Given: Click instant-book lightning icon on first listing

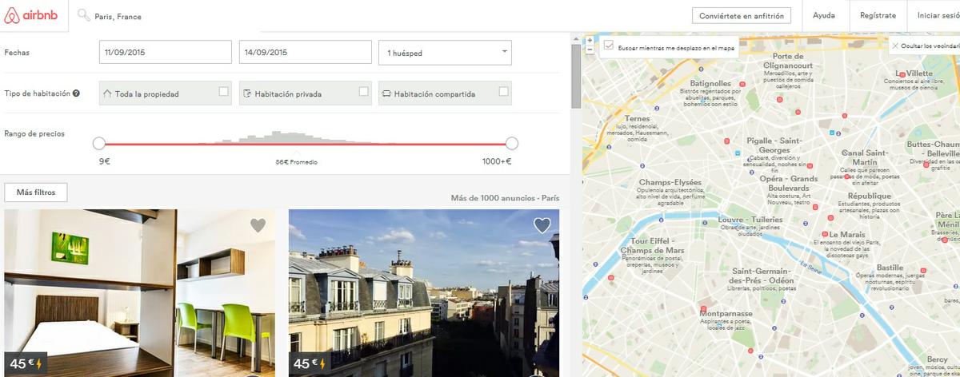Looking at the screenshot, I should tap(38, 364).
